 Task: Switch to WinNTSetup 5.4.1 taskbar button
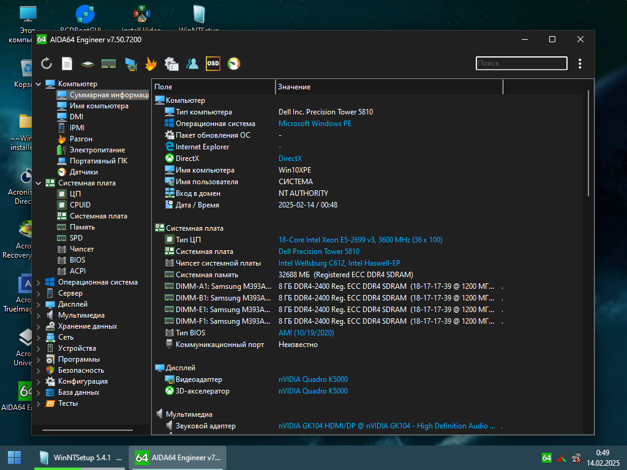pyautogui.click(x=80, y=458)
